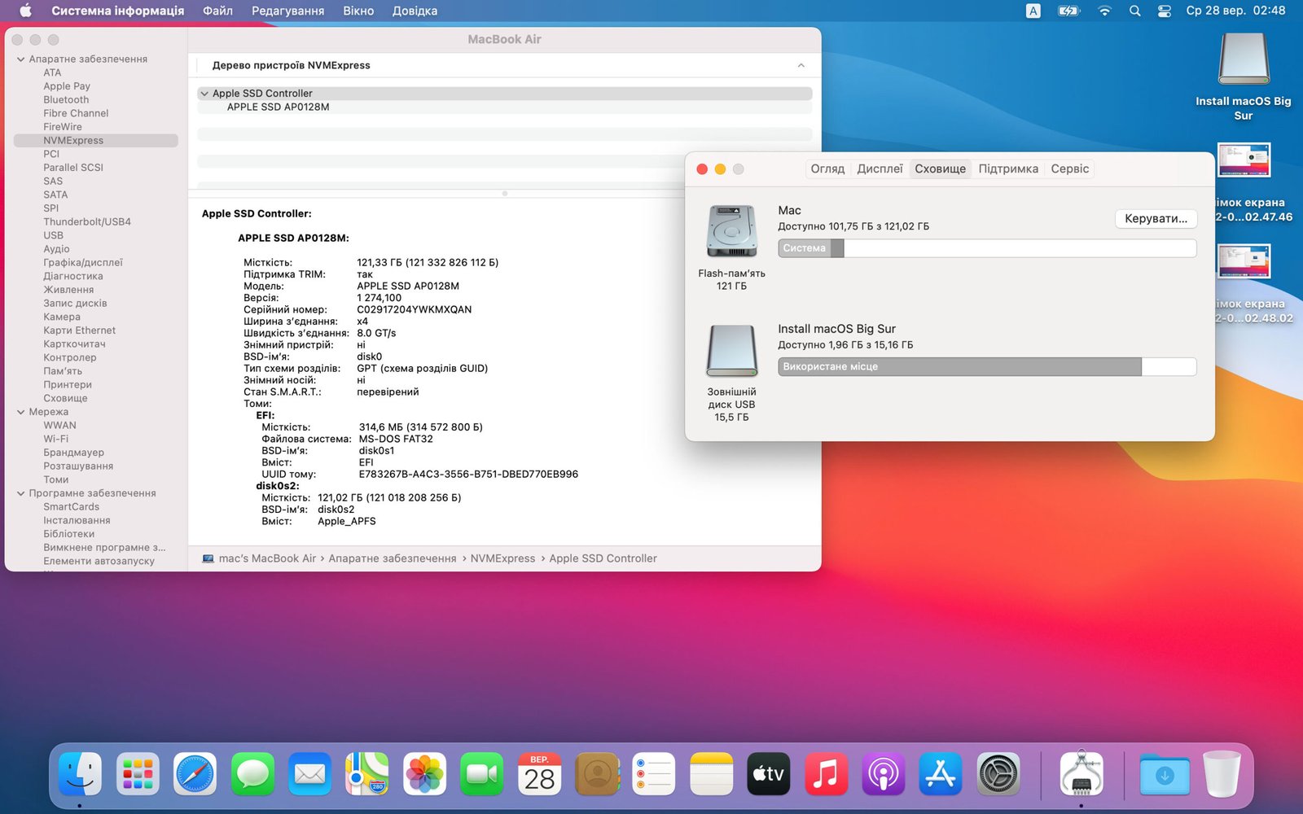
Task: Switch to the Дисплеї tab
Action: click(880, 168)
